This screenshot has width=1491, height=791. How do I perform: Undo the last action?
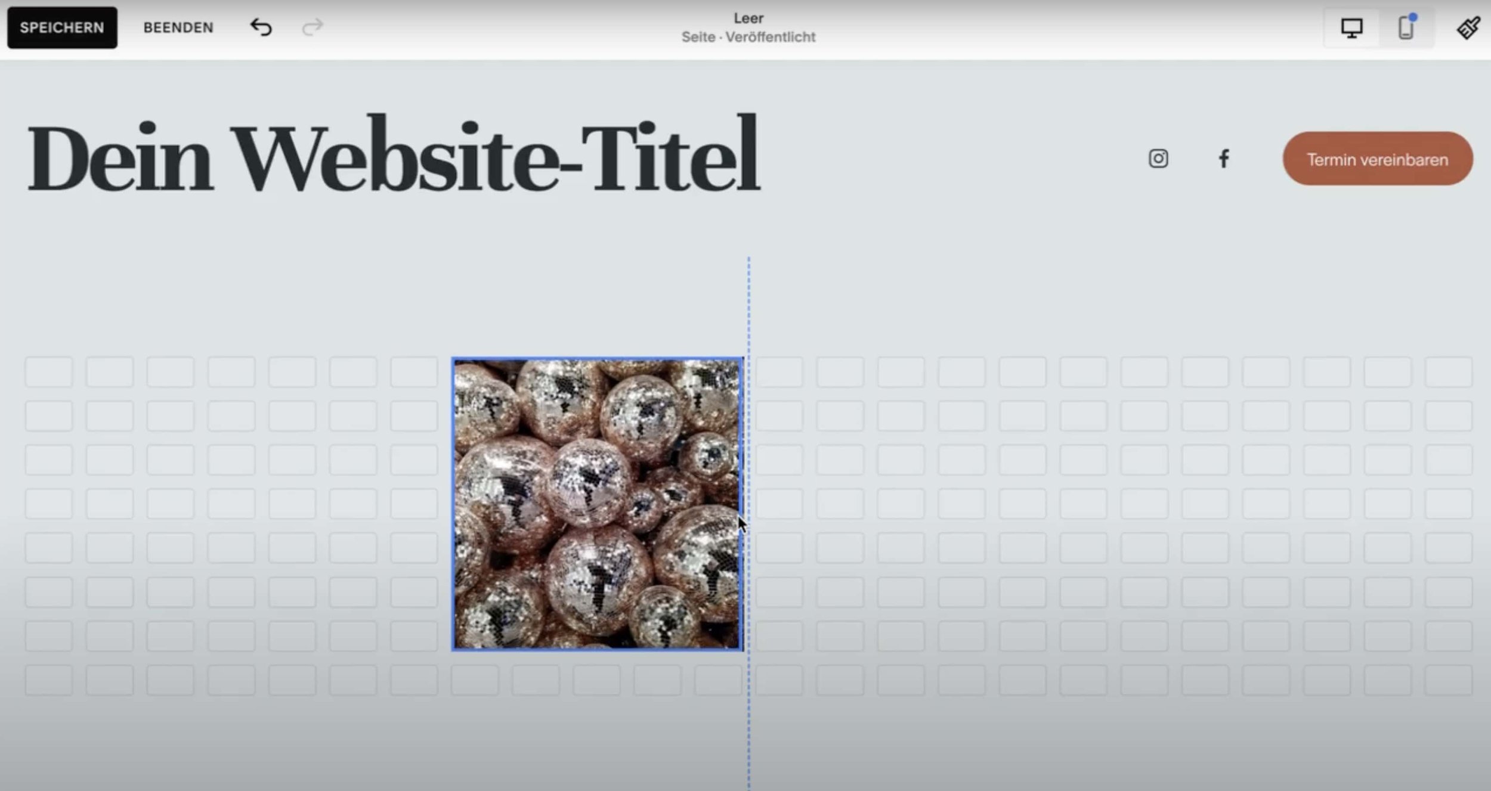261,27
